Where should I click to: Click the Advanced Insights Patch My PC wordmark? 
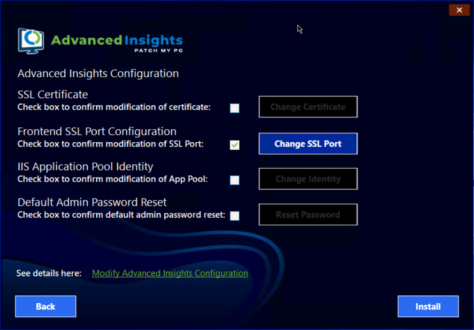[x=116, y=43]
